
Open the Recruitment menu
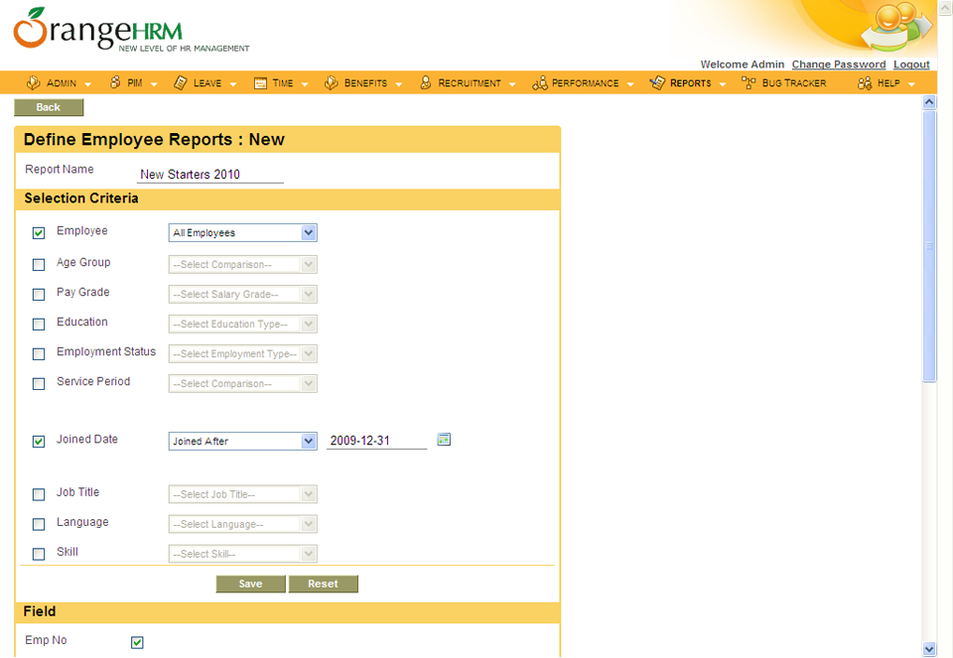coord(470,83)
